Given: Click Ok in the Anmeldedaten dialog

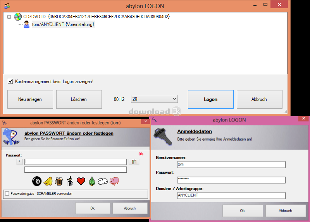Looking at the screenshot, I should (243, 211).
